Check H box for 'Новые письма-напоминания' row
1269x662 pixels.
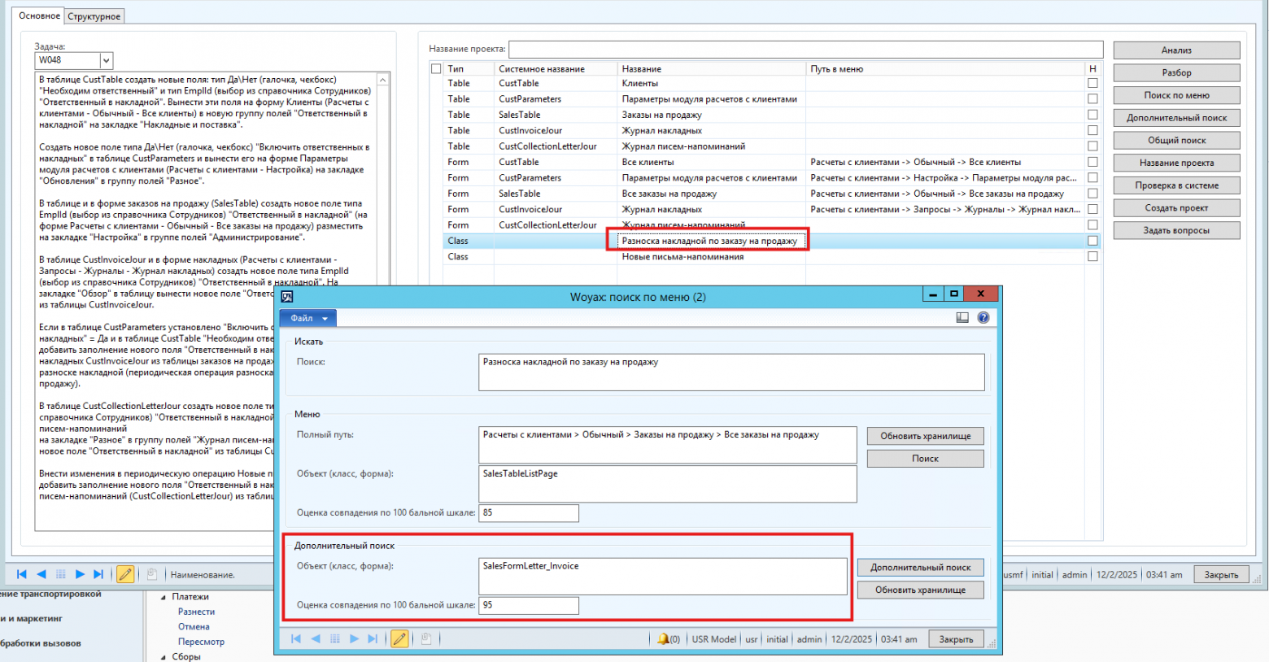tap(1092, 256)
